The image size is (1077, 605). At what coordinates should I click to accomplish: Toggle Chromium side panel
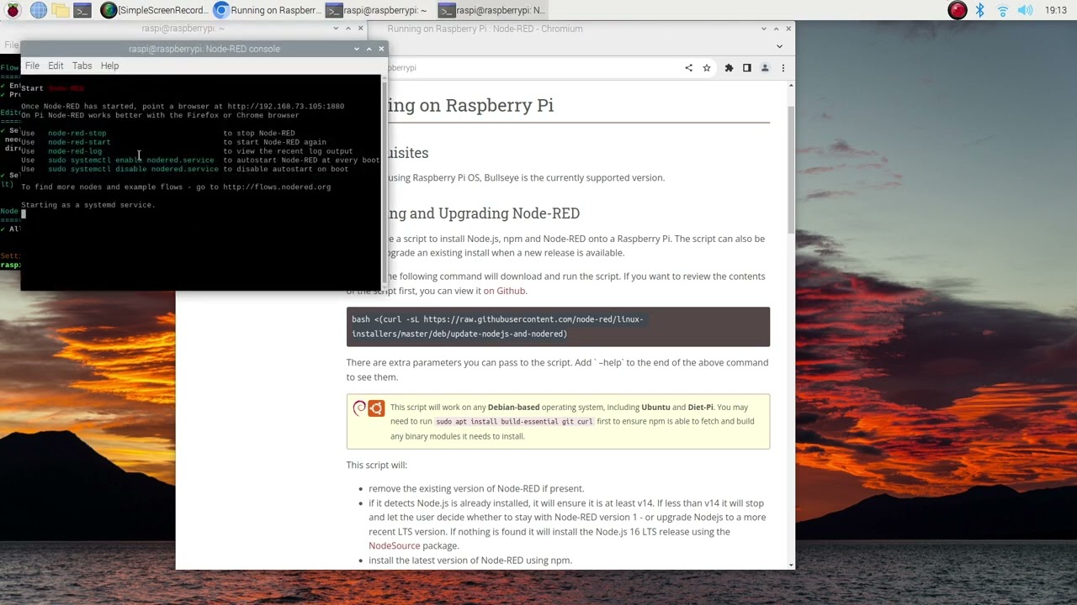(746, 68)
